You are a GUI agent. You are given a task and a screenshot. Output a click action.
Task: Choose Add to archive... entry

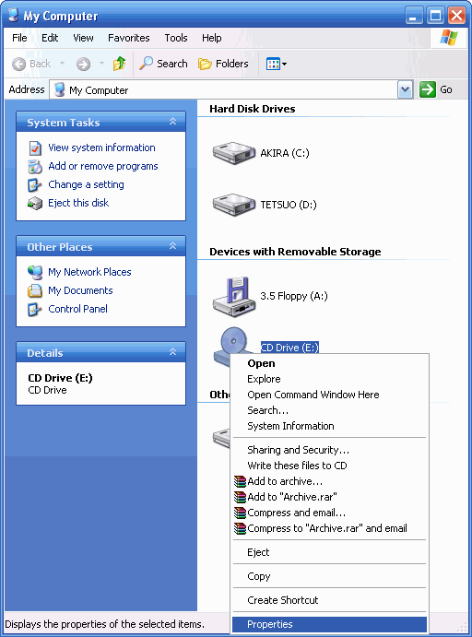click(329, 481)
